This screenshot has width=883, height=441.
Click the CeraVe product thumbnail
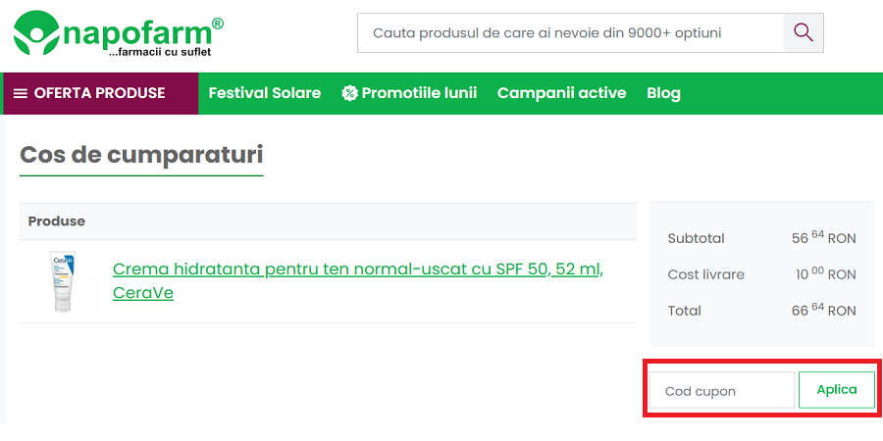coord(64,280)
